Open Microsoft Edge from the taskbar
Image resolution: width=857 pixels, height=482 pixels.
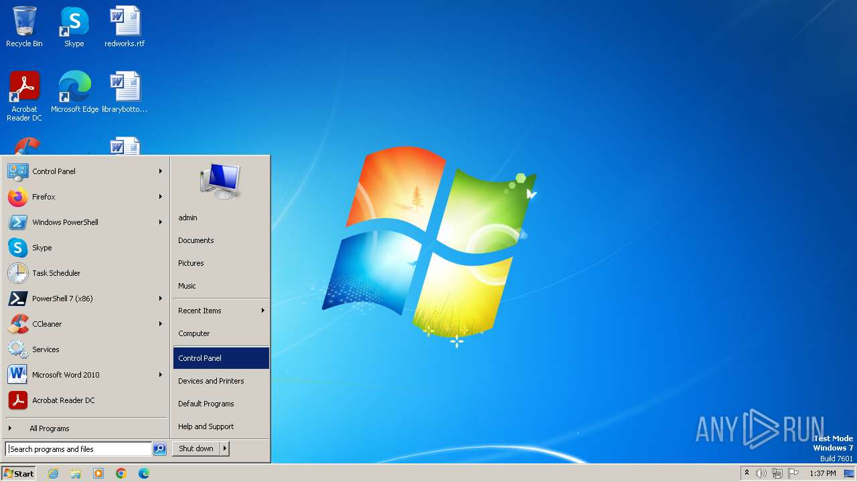pyautogui.click(x=144, y=473)
